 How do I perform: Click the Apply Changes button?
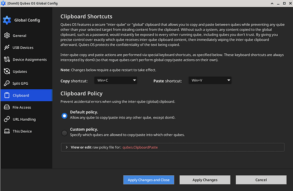click(205, 180)
